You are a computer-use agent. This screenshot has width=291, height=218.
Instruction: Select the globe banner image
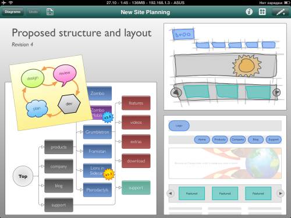(x=225, y=163)
